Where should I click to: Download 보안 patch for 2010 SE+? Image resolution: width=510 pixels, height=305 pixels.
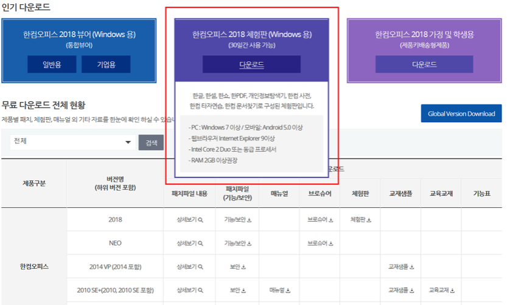237,290
